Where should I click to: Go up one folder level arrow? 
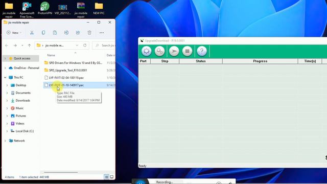[30, 45]
